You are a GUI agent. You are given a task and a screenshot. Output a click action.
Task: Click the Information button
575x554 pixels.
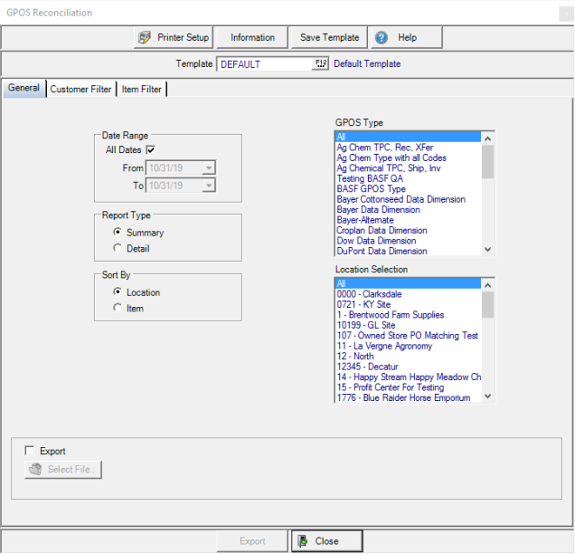pyautogui.click(x=252, y=37)
